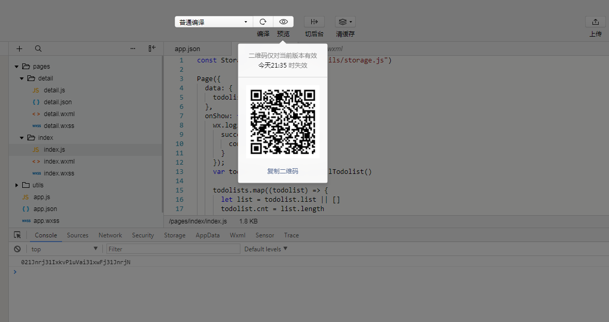
Task: Click the 'Page({' code line
Action: (208, 78)
